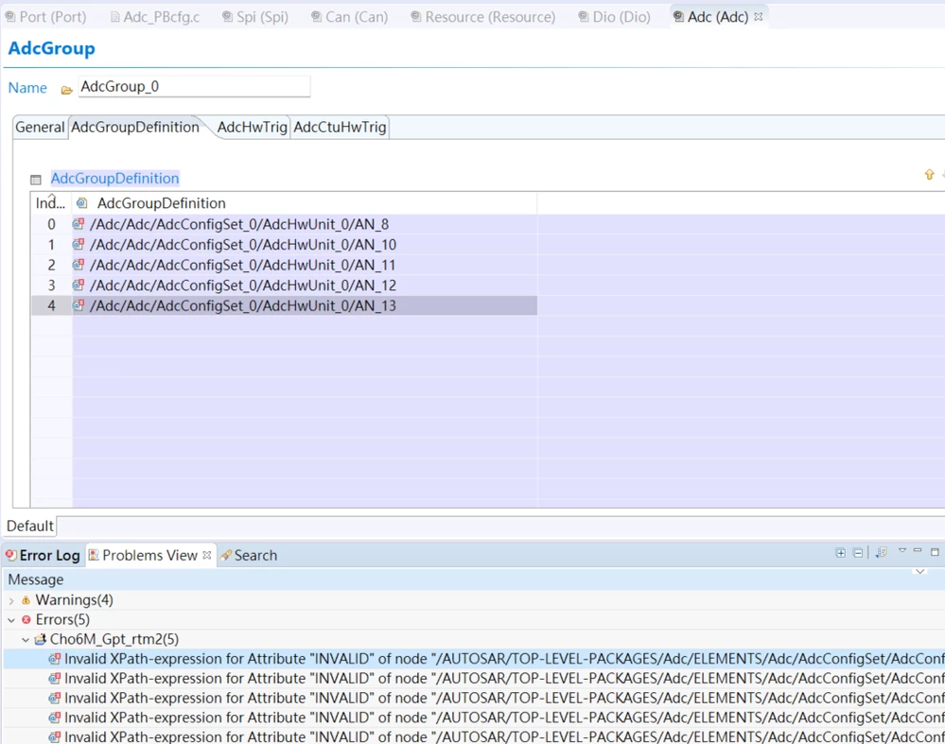The width and height of the screenshot is (945, 744).
Task: Focus the AdcGroup_0 name input field
Action: [194, 87]
